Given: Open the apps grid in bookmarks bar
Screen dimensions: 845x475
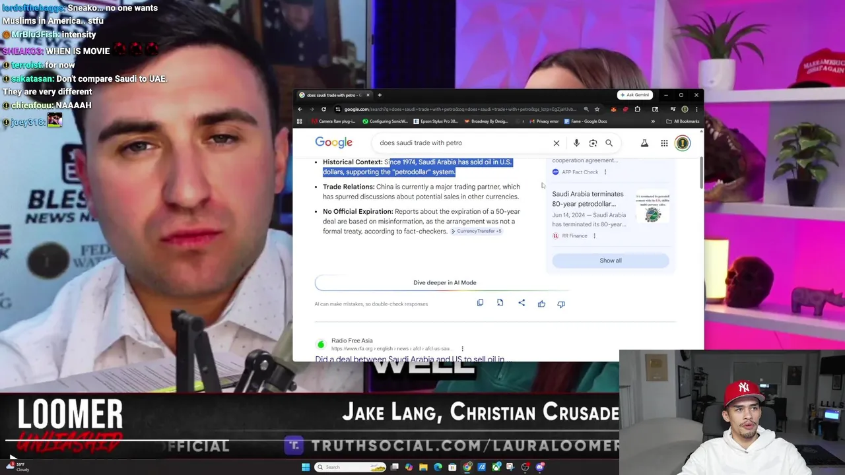Looking at the screenshot, I should pos(299,121).
